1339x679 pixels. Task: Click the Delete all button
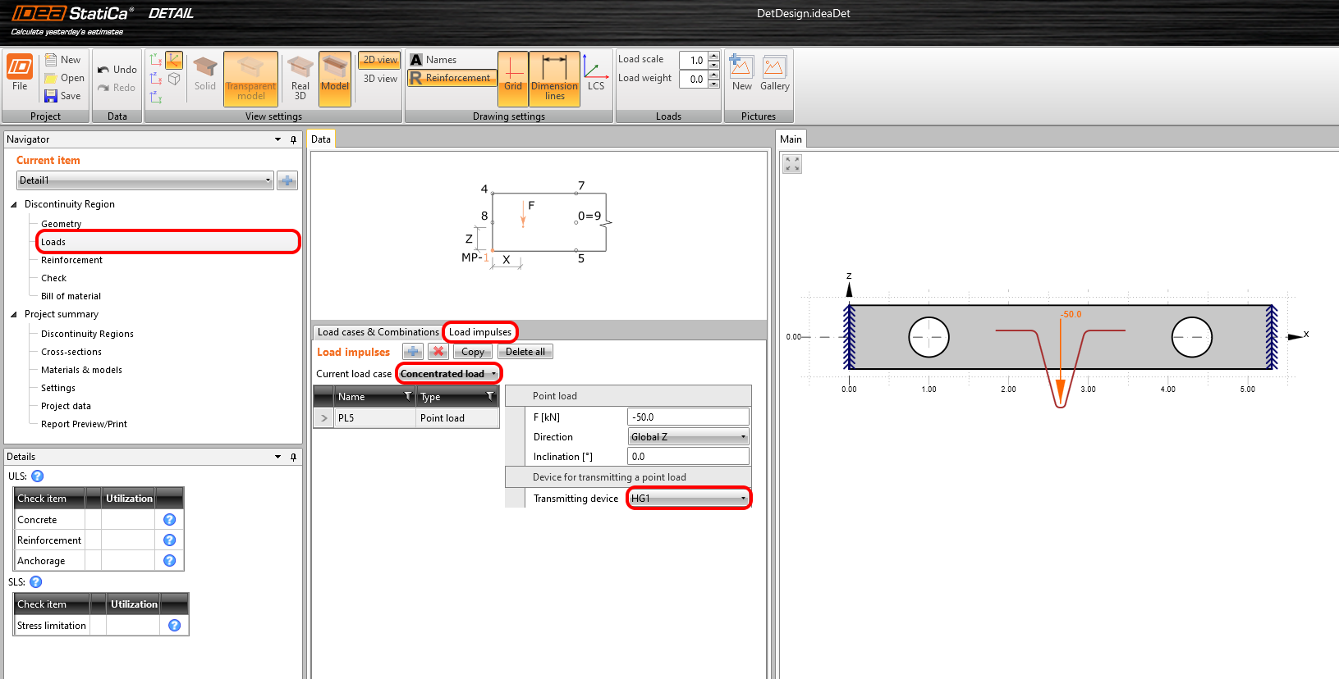pos(525,352)
